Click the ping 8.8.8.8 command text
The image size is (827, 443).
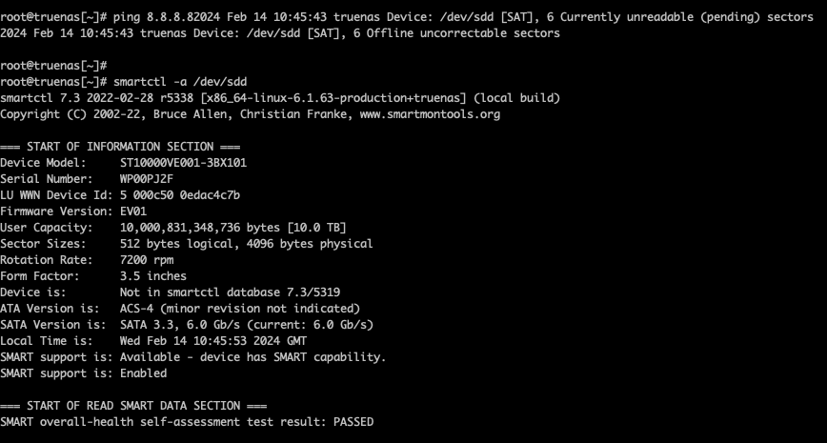pos(153,17)
